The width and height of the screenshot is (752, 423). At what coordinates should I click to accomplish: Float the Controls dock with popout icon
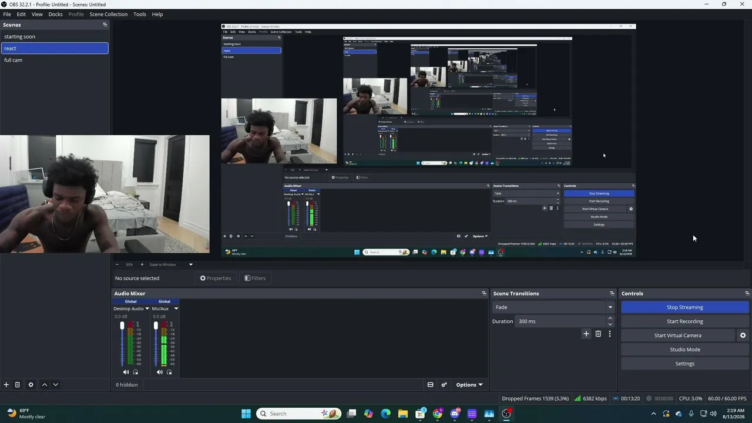747,293
